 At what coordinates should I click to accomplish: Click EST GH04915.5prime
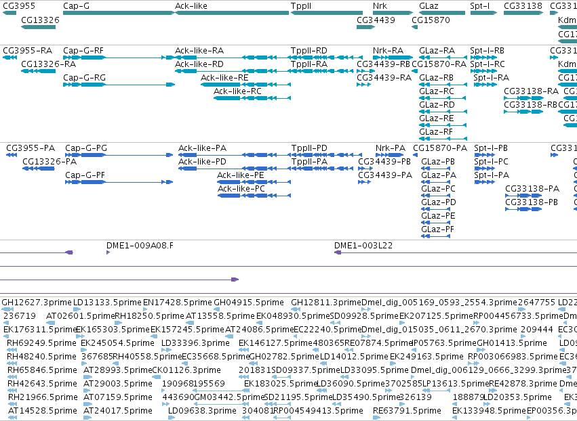pos(249,303)
